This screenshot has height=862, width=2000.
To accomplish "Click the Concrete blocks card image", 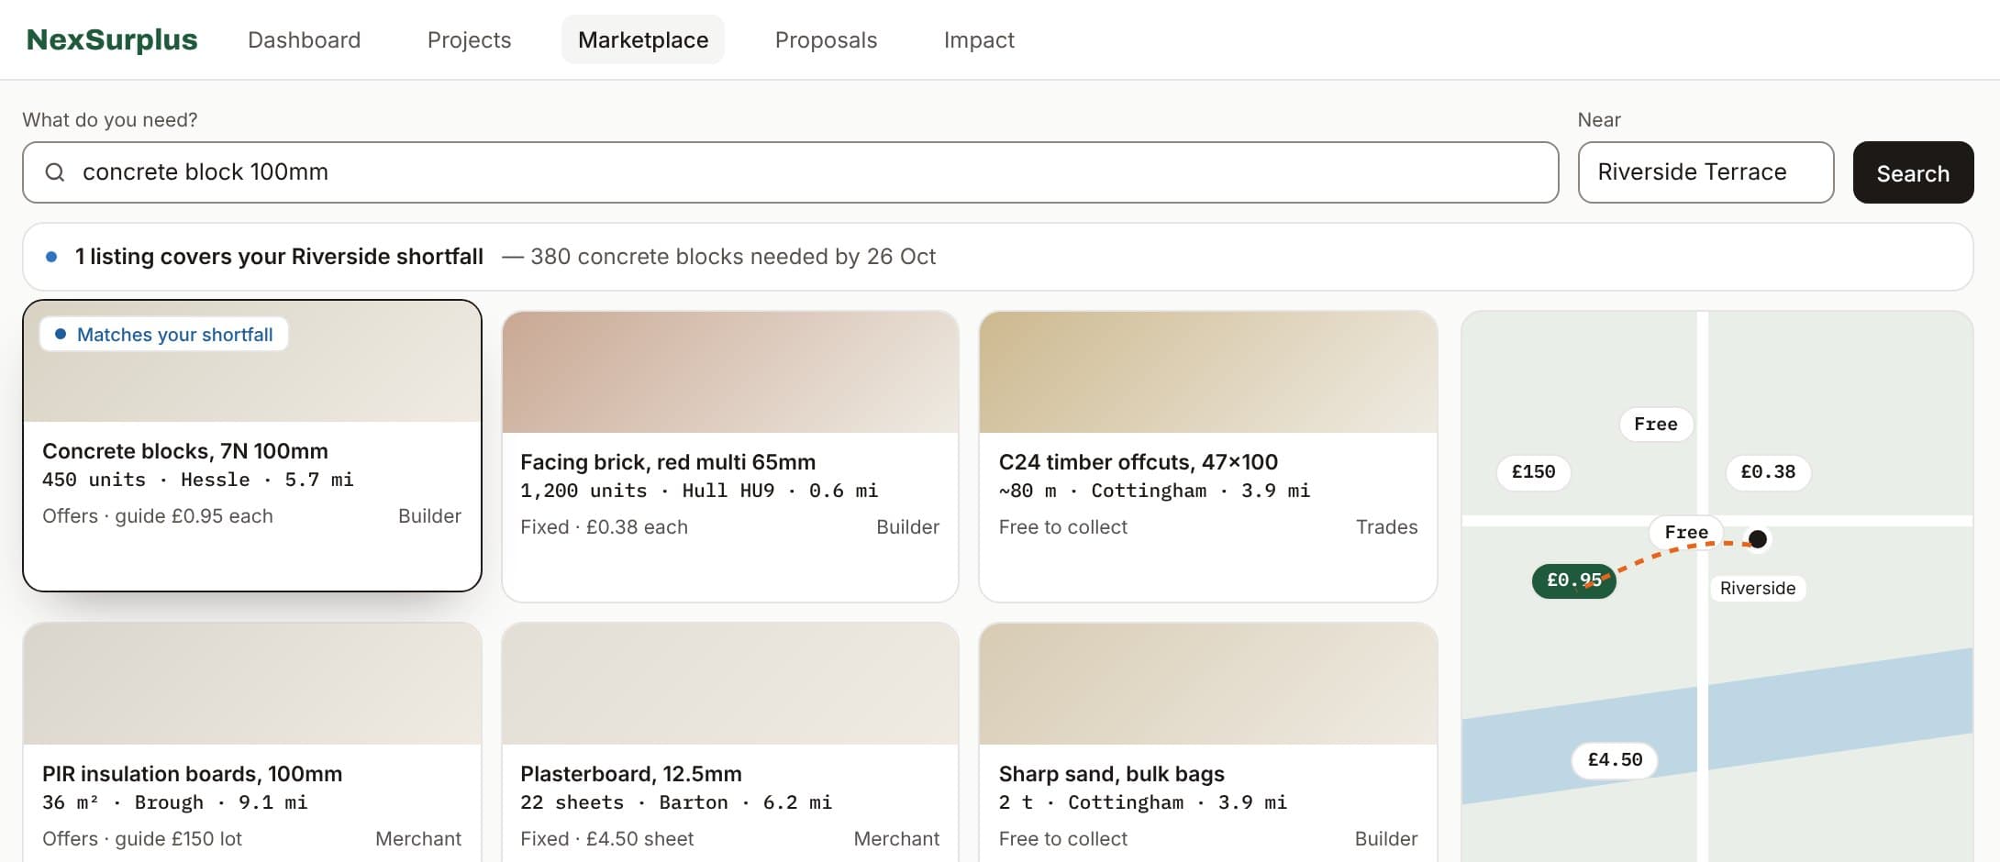I will point(252,361).
